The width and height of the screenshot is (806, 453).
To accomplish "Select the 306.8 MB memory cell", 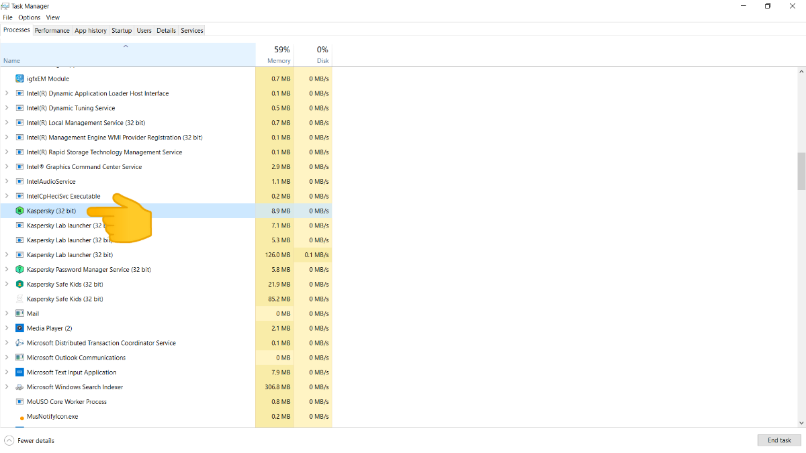I will tap(275, 387).
